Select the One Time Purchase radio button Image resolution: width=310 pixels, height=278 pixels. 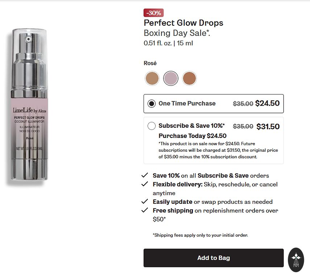click(x=152, y=104)
